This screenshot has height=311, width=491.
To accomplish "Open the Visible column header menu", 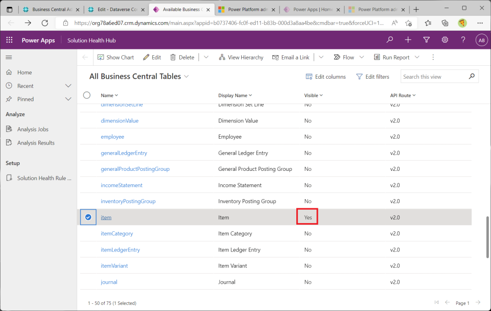I will (314, 96).
